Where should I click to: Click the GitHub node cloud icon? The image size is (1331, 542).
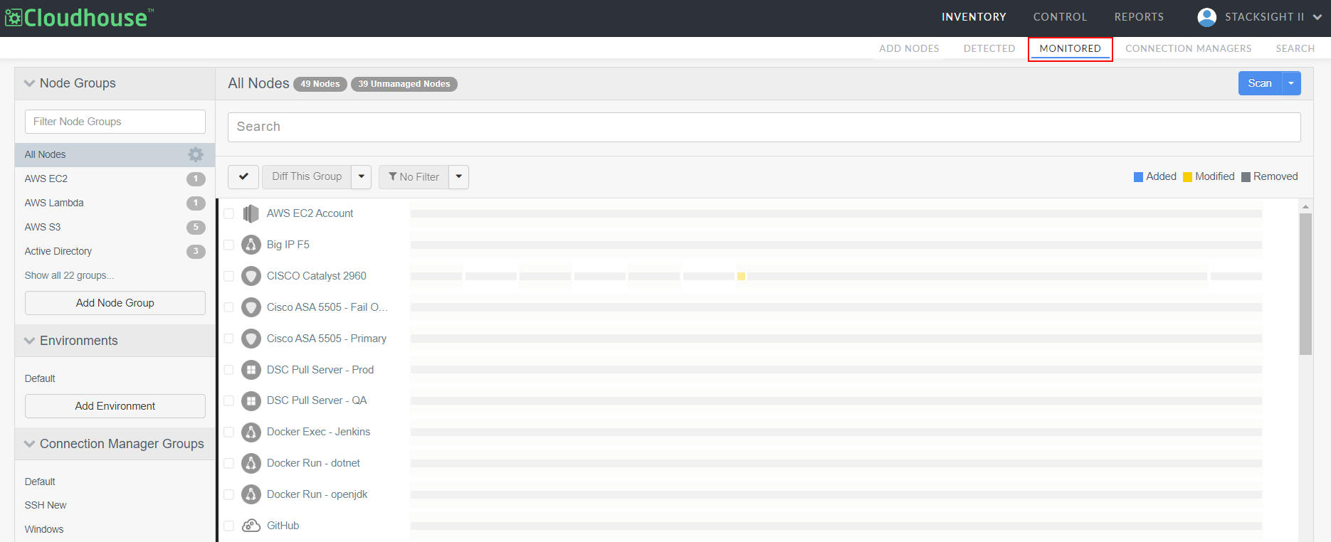251,526
